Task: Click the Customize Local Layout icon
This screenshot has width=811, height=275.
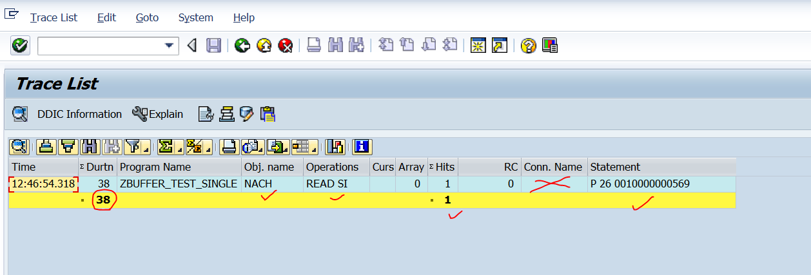Action: click(x=549, y=46)
